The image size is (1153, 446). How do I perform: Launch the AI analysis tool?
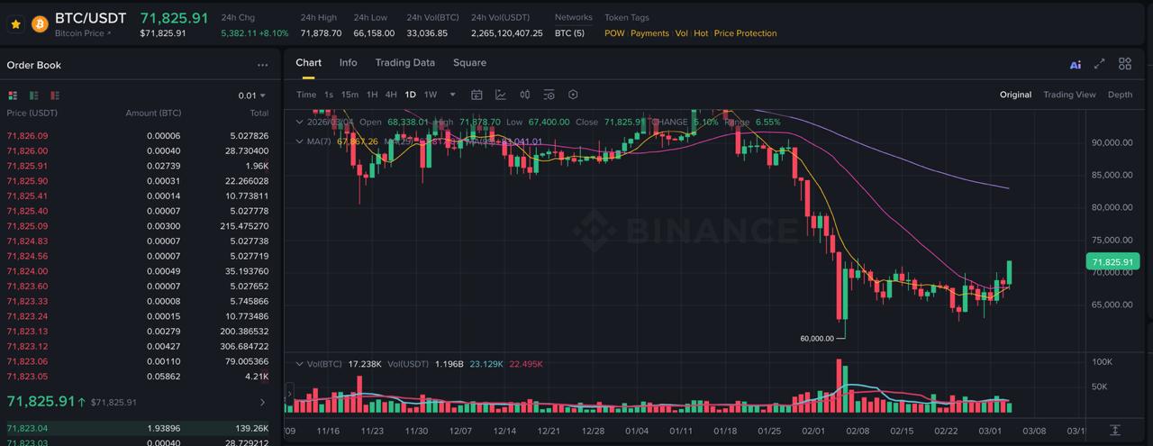[1075, 65]
